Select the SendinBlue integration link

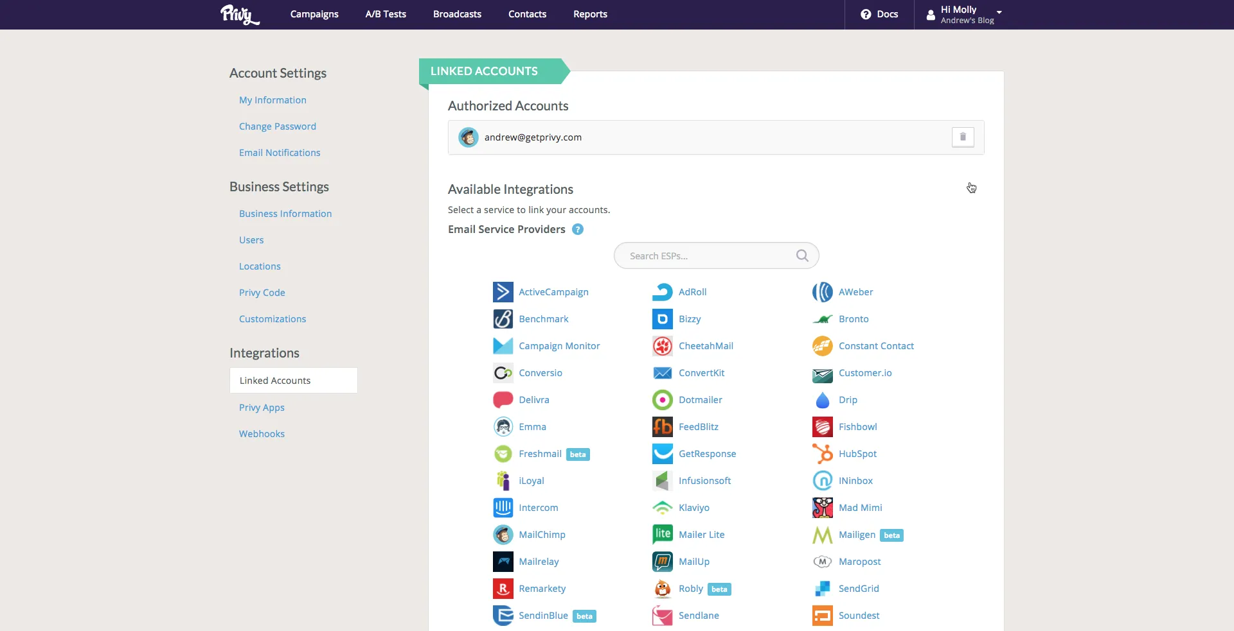pos(543,616)
